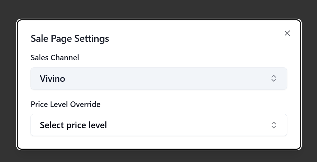Expand the combo box showing Vivino

click(159, 79)
